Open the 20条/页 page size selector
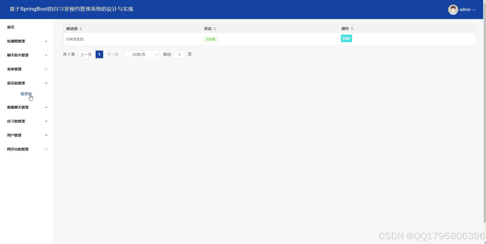This screenshot has width=486, height=244. tap(141, 54)
